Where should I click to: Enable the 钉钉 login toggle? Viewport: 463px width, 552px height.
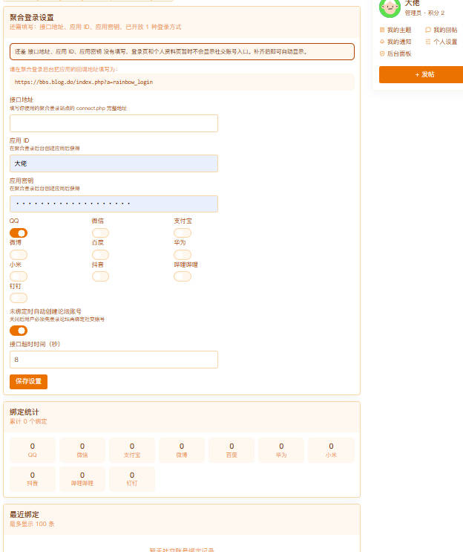click(19, 298)
